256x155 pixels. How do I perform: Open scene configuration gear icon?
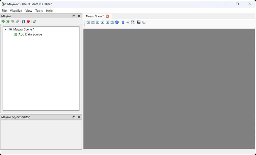coord(144,22)
